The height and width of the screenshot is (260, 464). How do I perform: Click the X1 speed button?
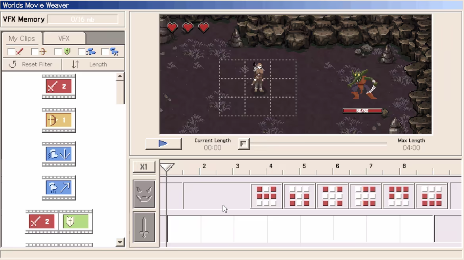tap(144, 167)
